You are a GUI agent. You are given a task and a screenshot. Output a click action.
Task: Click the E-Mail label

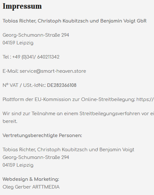click(x=11, y=71)
